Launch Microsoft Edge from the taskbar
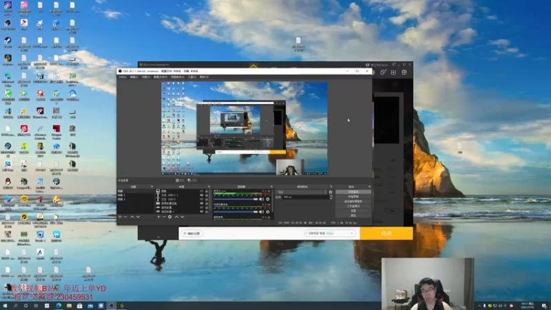This screenshot has height=310, width=551. pyautogui.click(x=59, y=306)
